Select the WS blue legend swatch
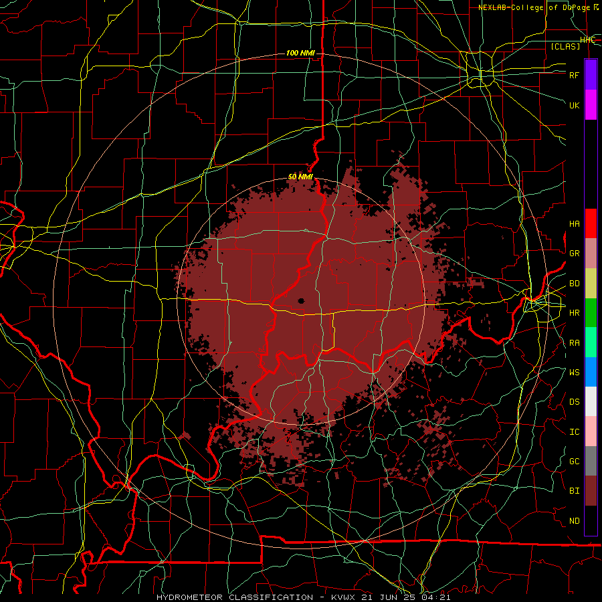This screenshot has height=602, width=602. [591, 372]
